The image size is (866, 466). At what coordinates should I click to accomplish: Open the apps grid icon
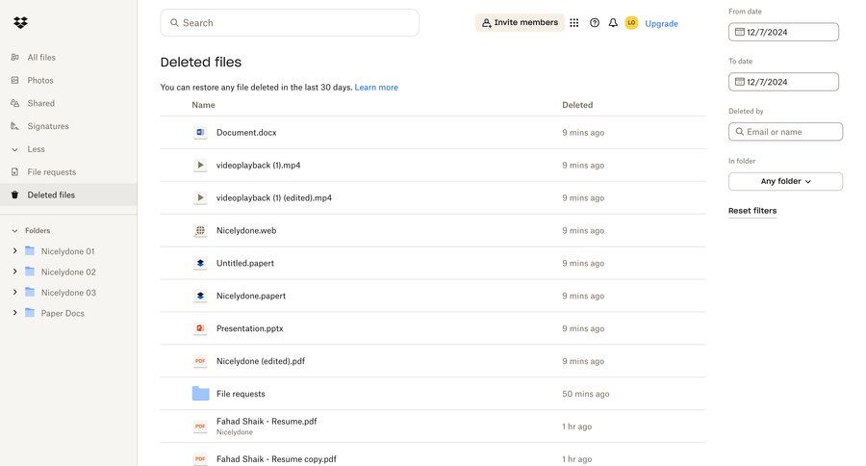[574, 23]
